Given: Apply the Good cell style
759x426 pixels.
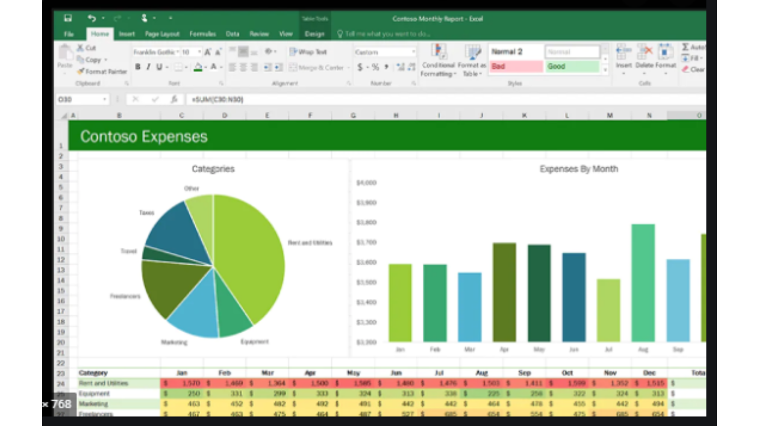Looking at the screenshot, I should (572, 67).
